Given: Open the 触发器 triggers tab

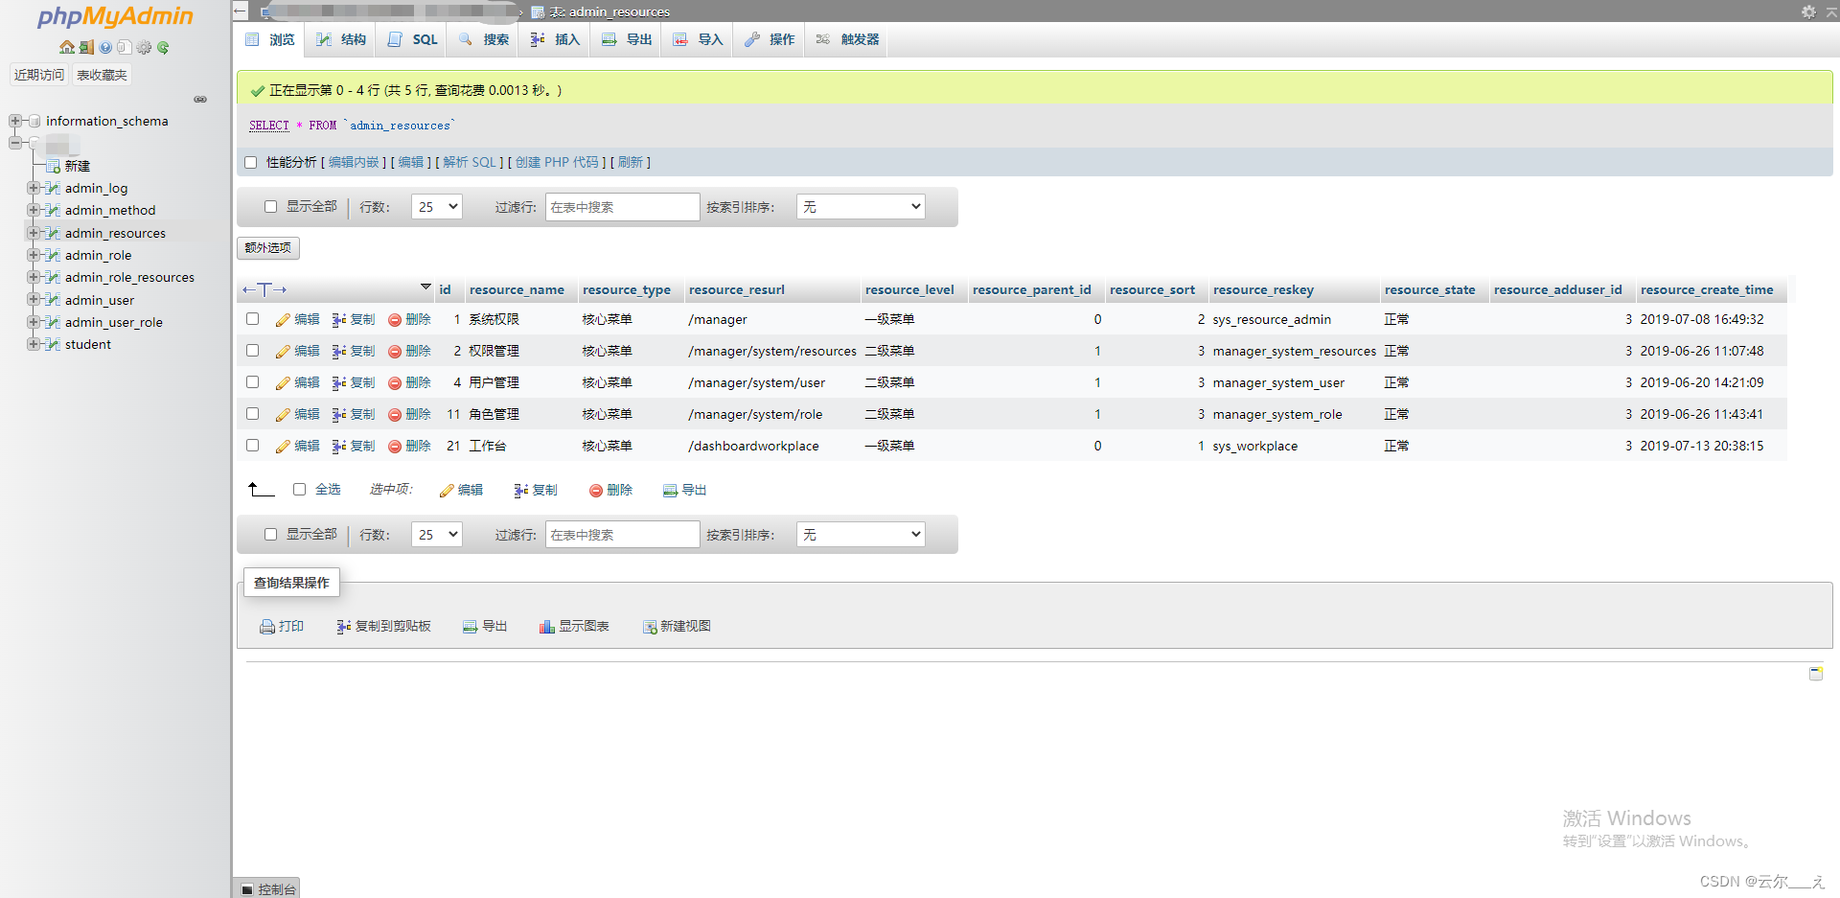Looking at the screenshot, I should tap(847, 39).
